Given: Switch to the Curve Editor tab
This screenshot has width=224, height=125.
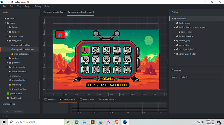Looking at the screenshot, I should click(68, 99).
